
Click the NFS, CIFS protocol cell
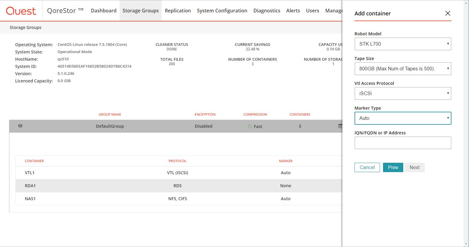(x=177, y=199)
